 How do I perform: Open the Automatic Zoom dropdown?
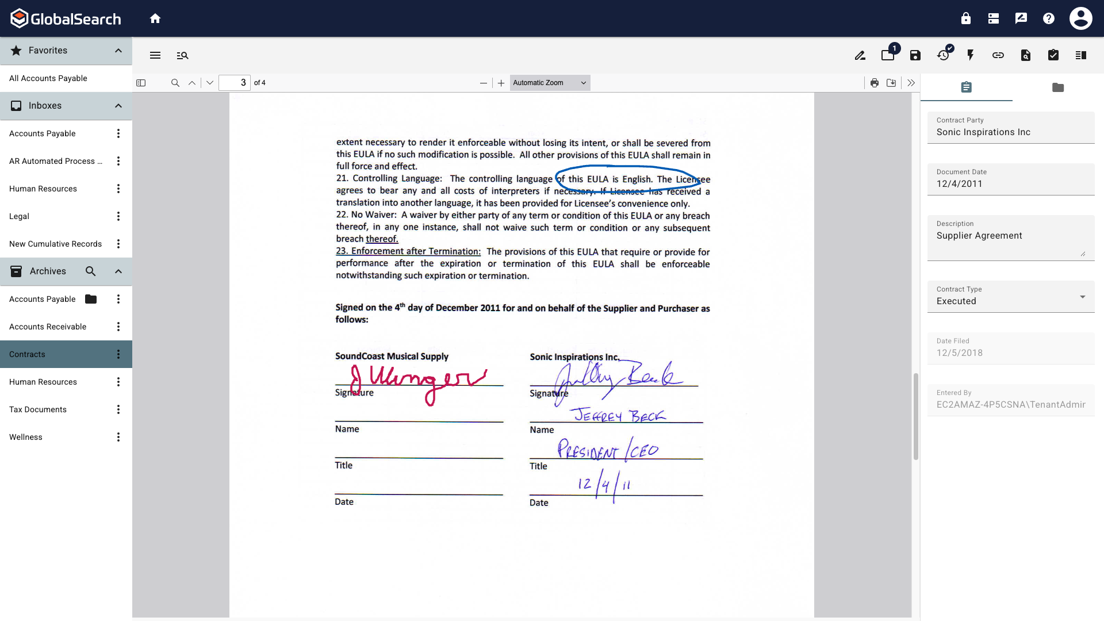tap(549, 83)
